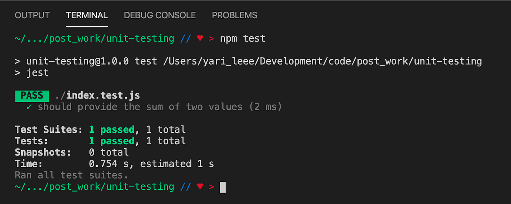511x204 pixels.
Task: Click the blue slashes in first prompt
Action: point(185,38)
